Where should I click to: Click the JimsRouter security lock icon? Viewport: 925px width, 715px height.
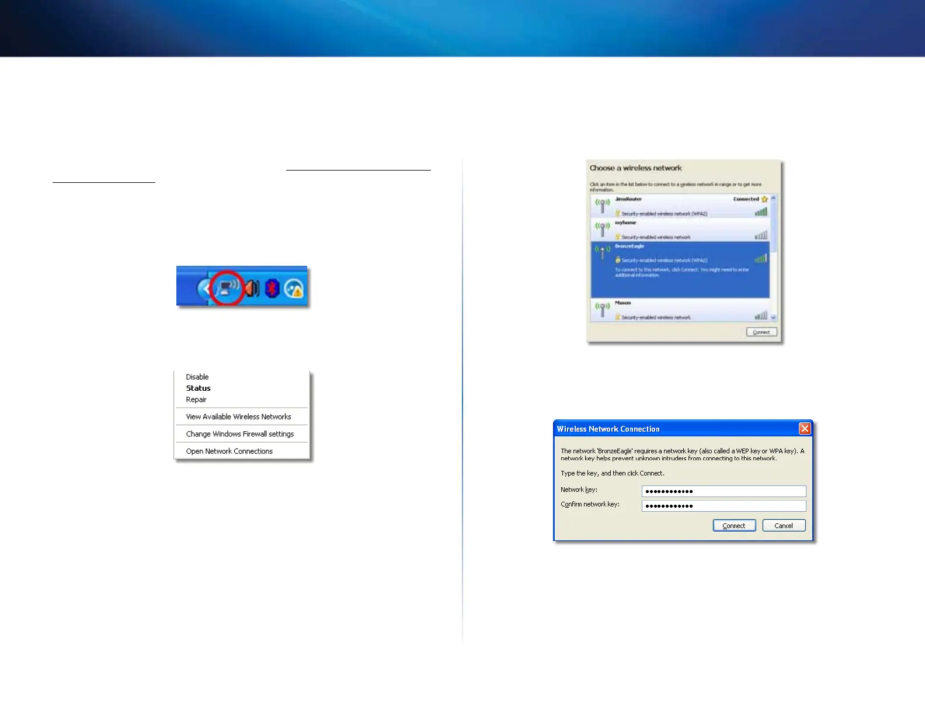point(618,214)
